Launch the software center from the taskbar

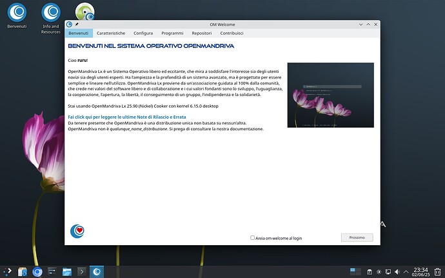(x=22, y=272)
